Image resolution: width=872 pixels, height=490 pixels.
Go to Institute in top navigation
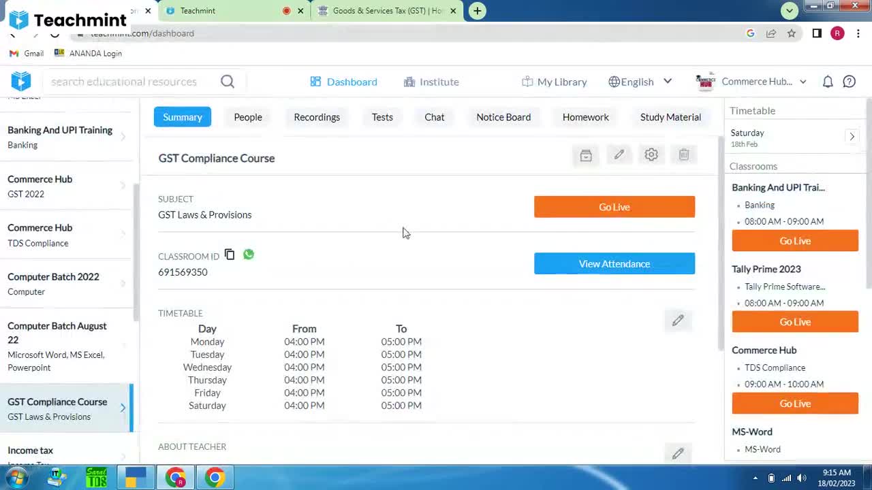431,82
